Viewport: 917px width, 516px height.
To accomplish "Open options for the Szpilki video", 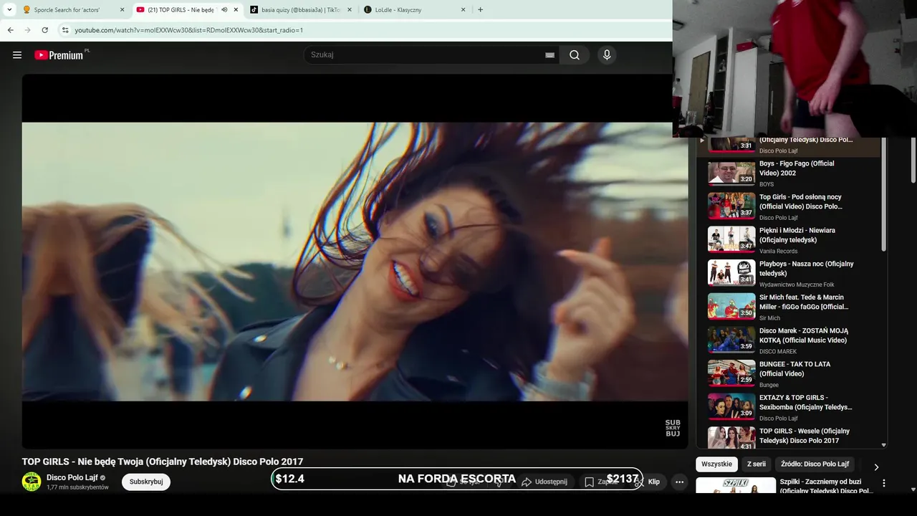I will click(884, 484).
